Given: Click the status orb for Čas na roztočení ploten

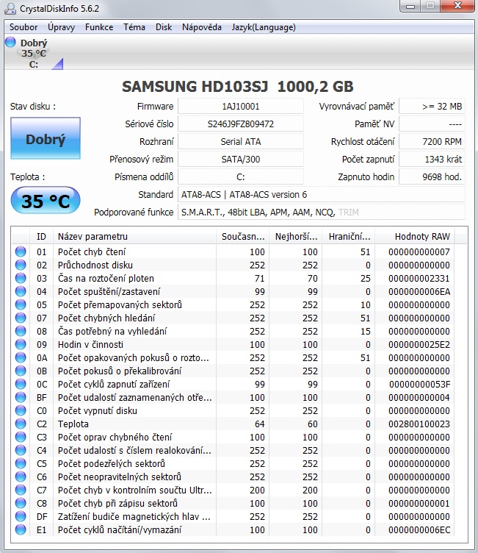Looking at the screenshot, I should 21,278.
